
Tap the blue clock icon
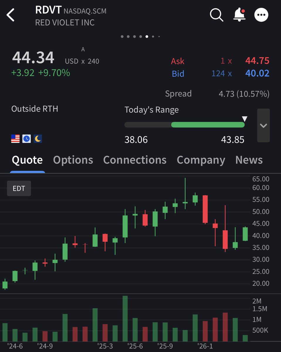click(x=27, y=138)
